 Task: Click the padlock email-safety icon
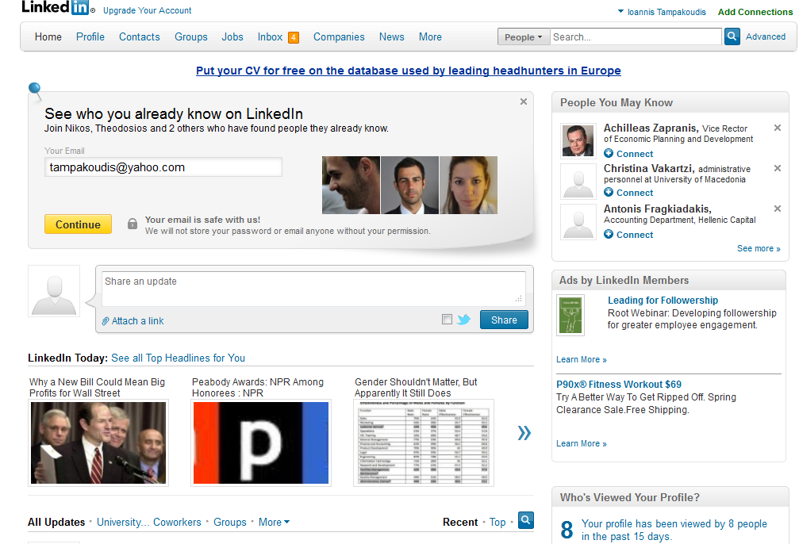133,224
